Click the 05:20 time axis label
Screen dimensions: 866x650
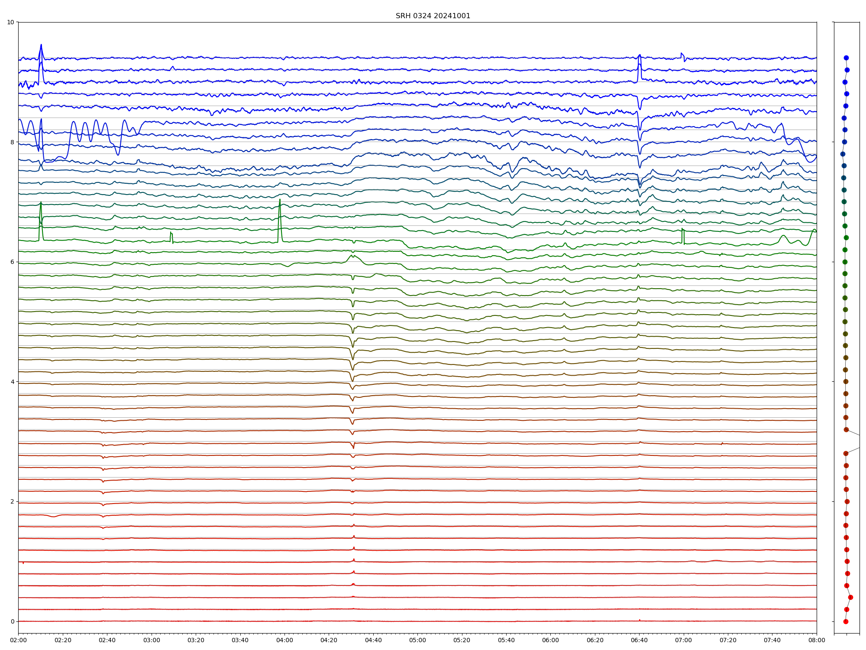[462, 640]
